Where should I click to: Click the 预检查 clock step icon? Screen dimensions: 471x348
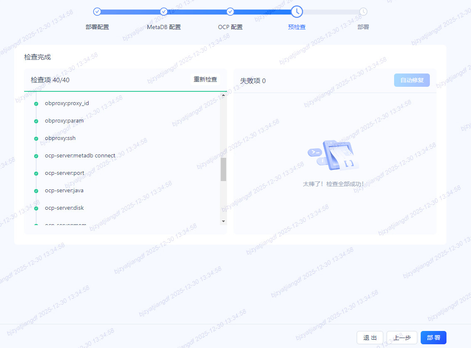[x=297, y=12]
